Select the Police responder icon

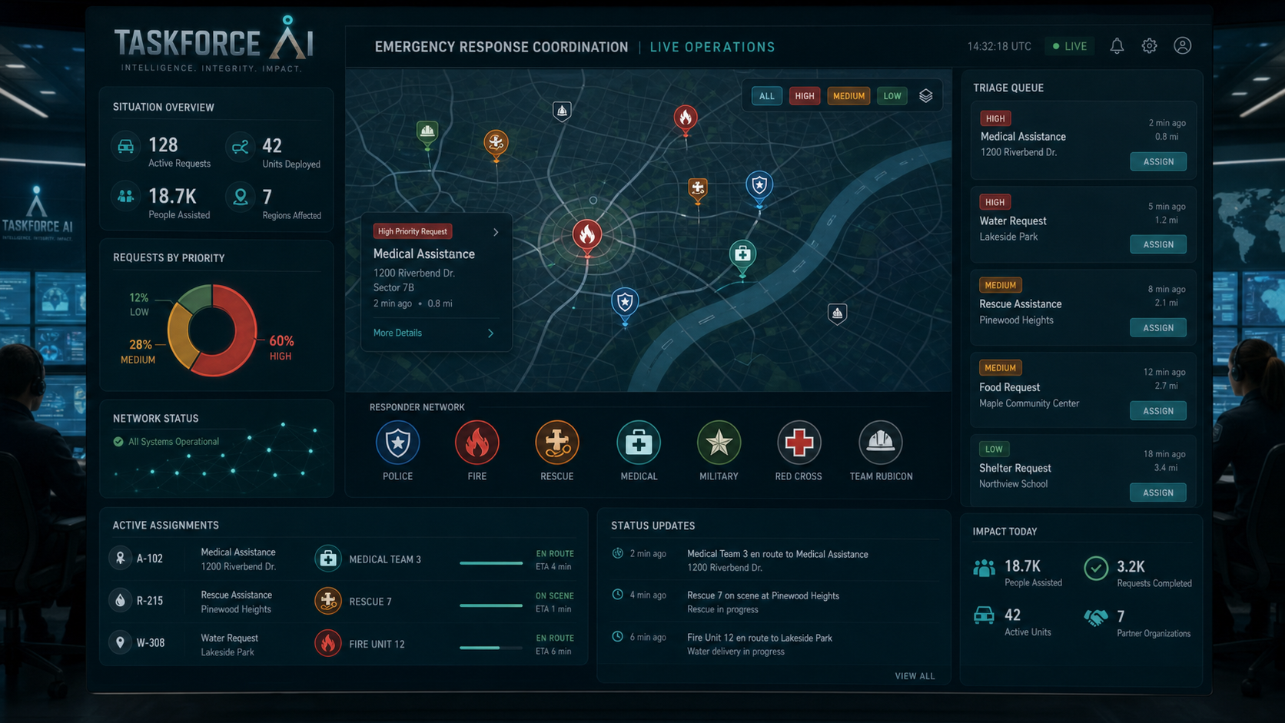[397, 443]
